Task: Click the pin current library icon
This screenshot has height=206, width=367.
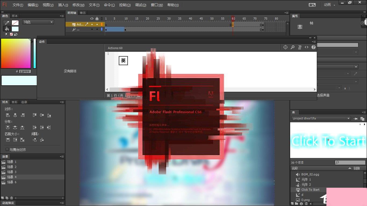Action: pos(355,119)
